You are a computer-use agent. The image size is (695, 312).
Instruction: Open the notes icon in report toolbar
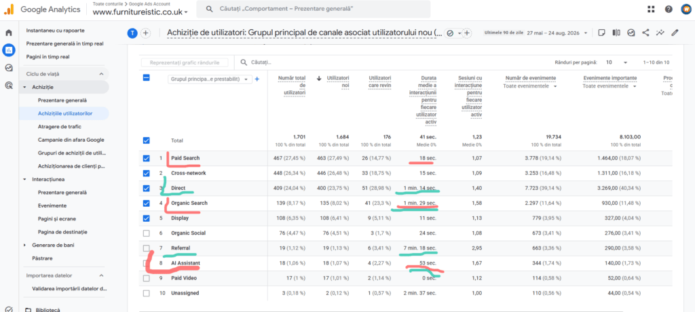click(601, 33)
